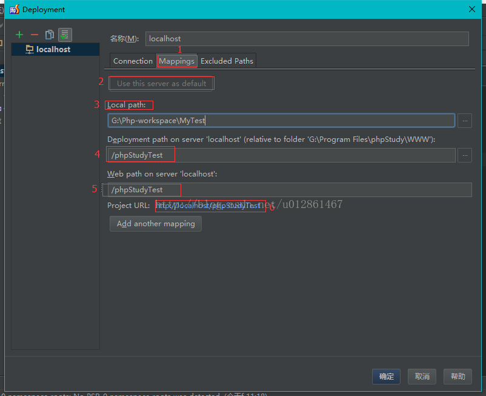Remove the selected server with the minus icon

pyautogui.click(x=35, y=35)
